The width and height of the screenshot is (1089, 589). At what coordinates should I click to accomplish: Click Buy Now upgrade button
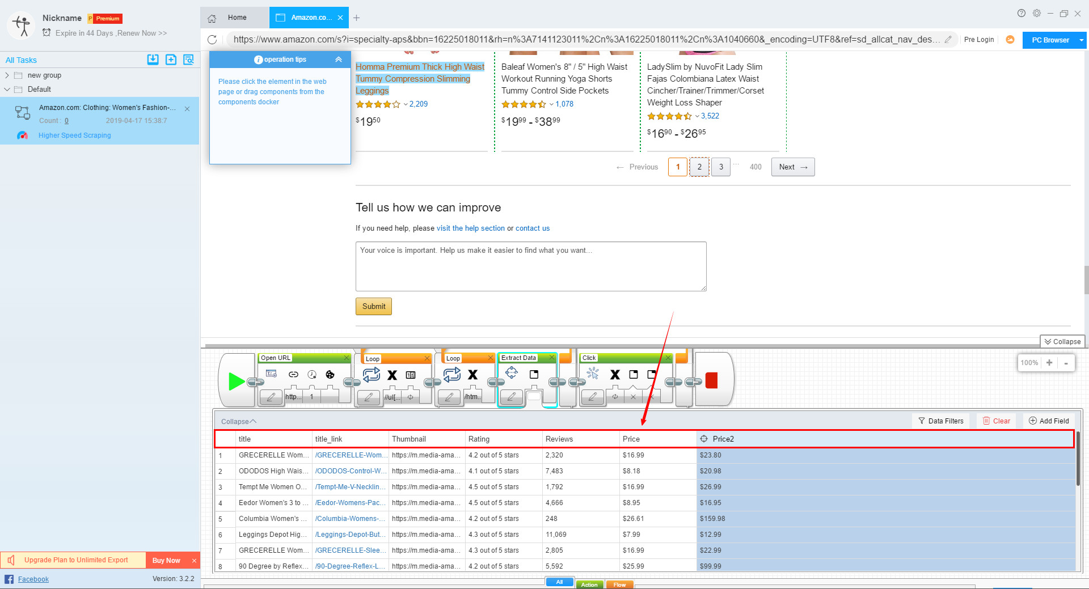[x=166, y=560]
